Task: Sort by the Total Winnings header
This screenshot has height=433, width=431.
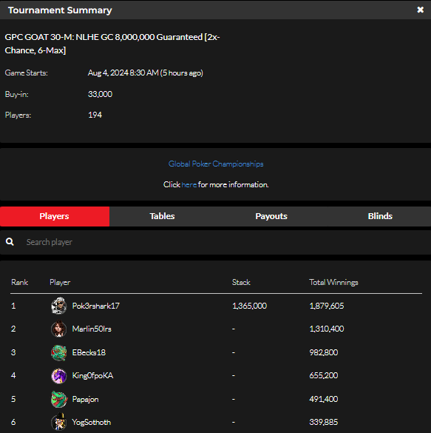Action: click(333, 282)
